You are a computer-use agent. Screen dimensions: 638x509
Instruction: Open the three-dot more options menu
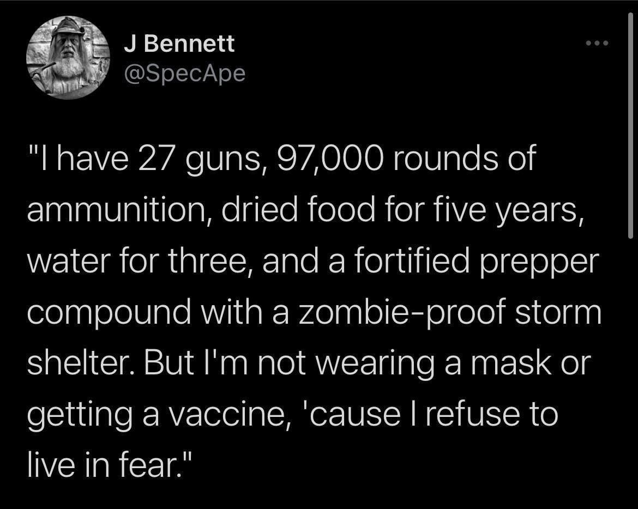click(595, 43)
